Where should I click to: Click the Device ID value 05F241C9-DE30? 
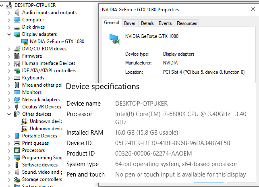(x=173, y=143)
